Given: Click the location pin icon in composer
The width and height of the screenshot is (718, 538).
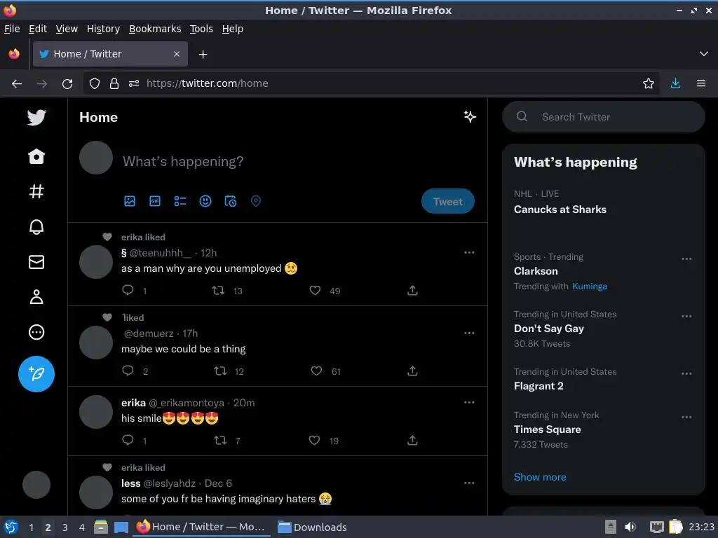Looking at the screenshot, I should (x=256, y=201).
